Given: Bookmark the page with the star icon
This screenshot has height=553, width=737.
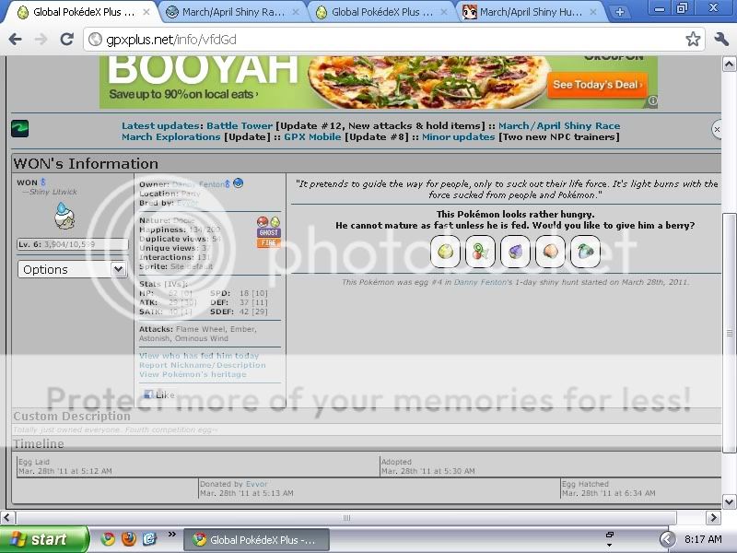Looking at the screenshot, I should click(694, 40).
